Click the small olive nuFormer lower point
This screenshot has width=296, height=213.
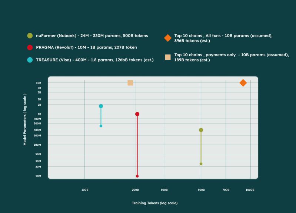click(x=201, y=164)
